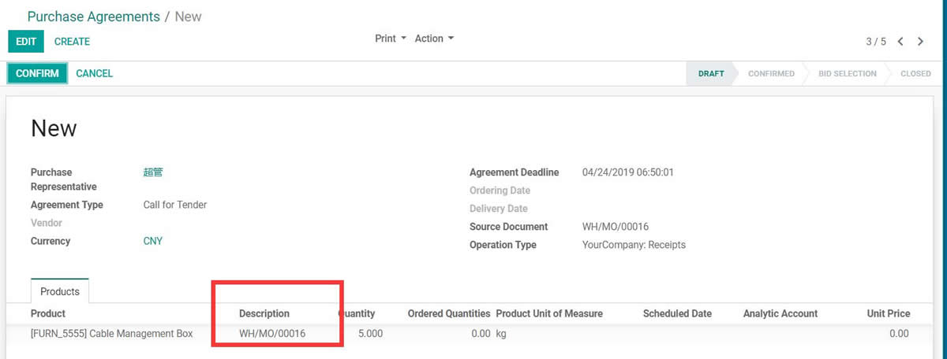
Task: Go to the next record arrow
Action: pos(920,41)
